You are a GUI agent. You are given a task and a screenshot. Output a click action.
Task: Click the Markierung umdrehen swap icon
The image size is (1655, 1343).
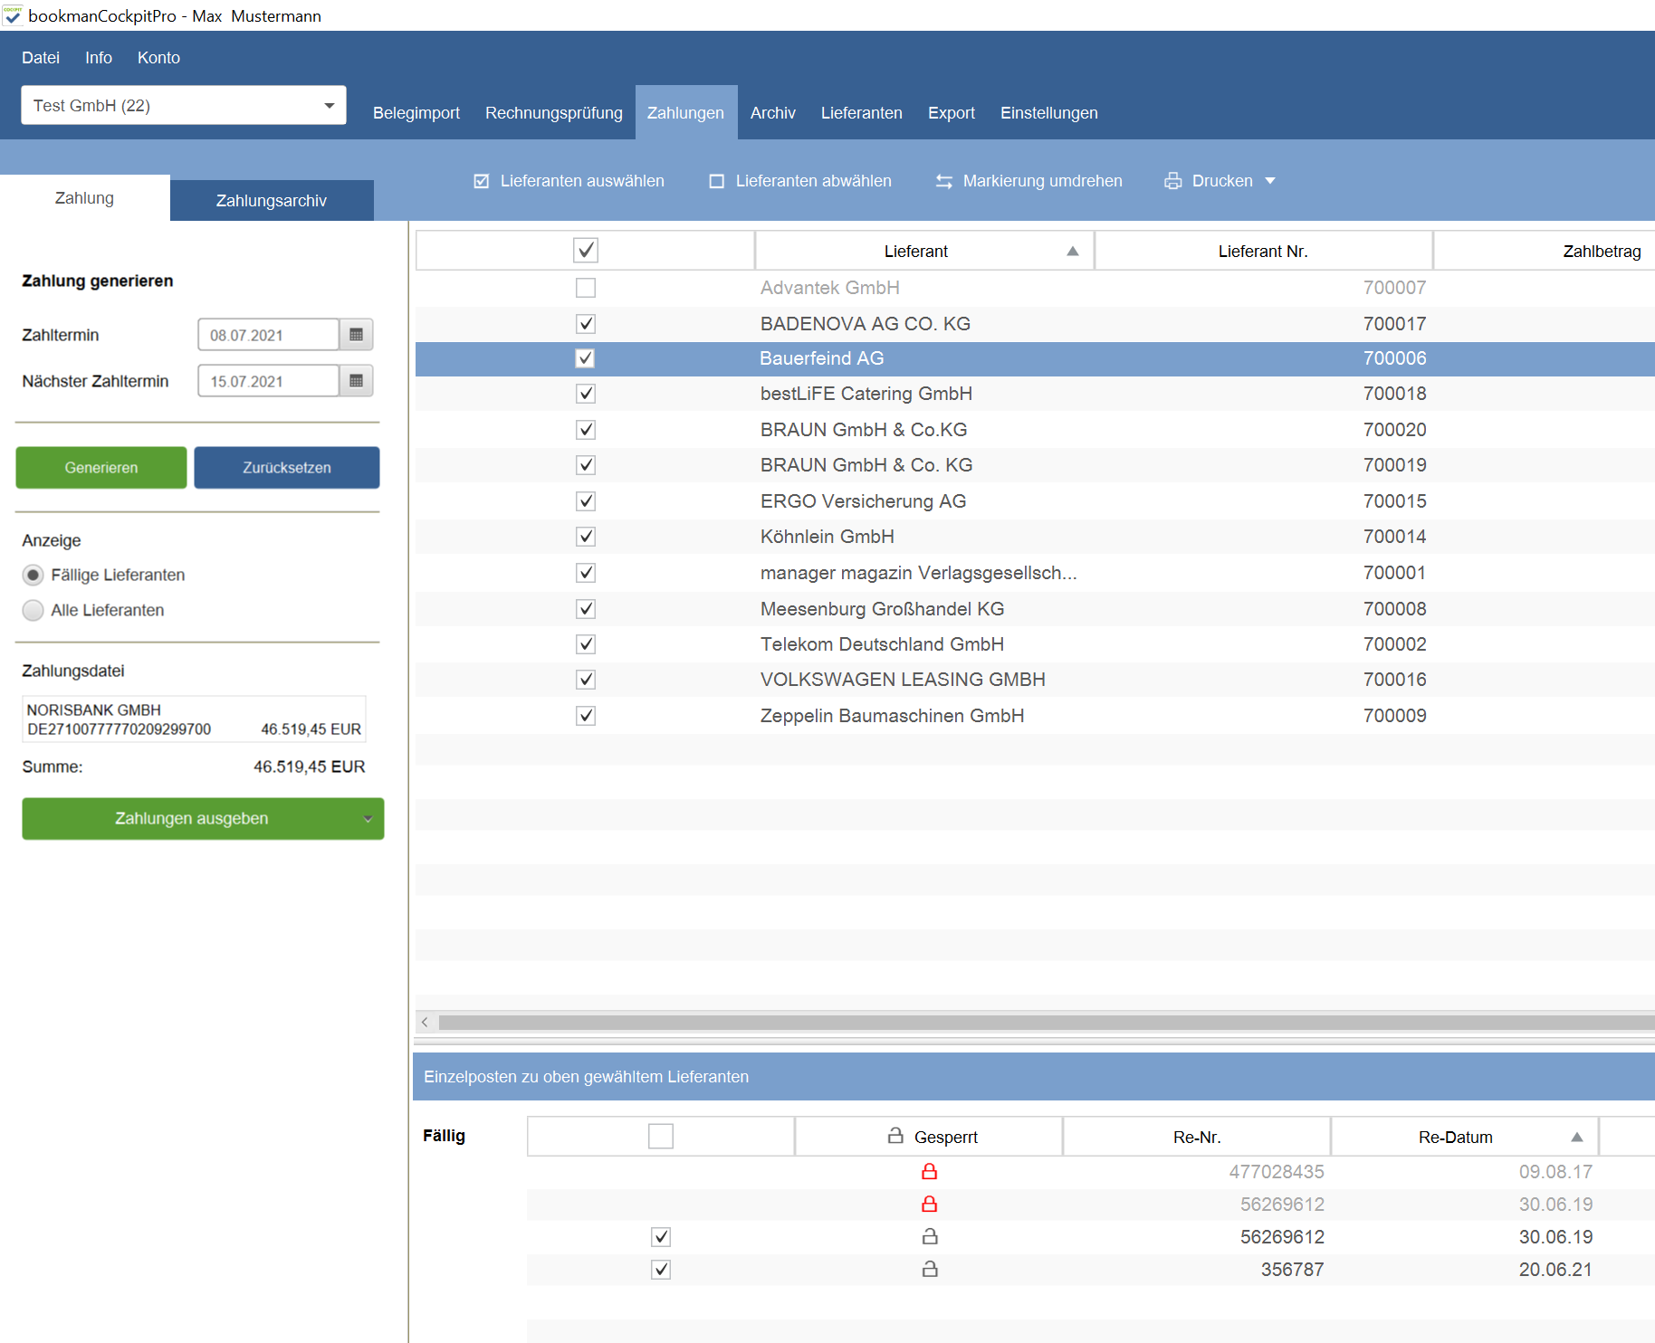click(943, 181)
